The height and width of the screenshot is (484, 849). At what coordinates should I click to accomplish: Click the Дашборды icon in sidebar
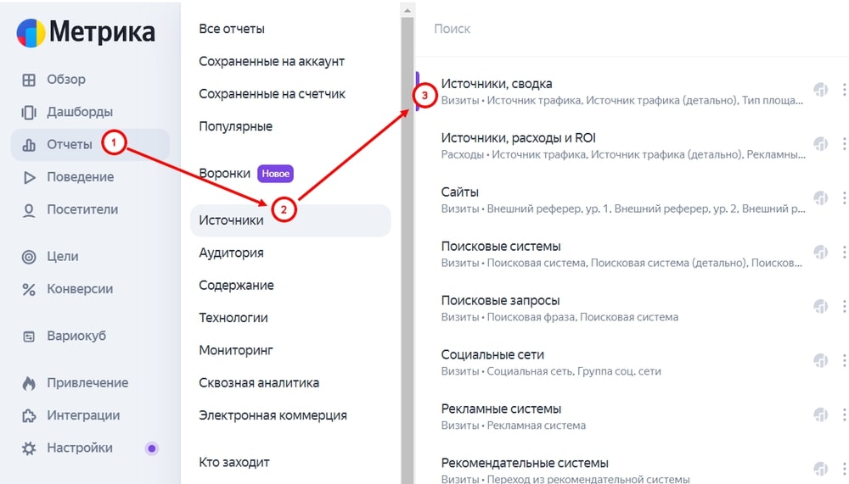pyautogui.click(x=29, y=113)
